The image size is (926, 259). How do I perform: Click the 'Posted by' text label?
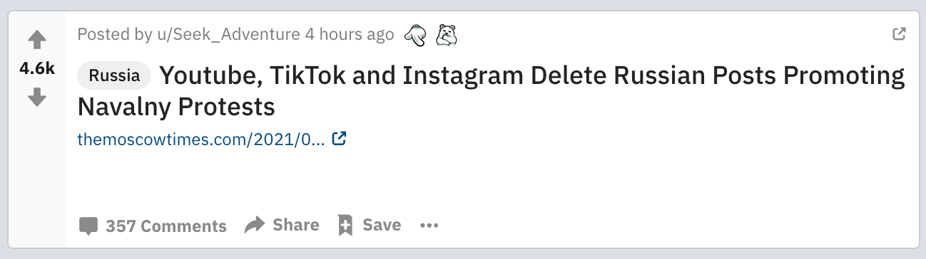(x=114, y=34)
